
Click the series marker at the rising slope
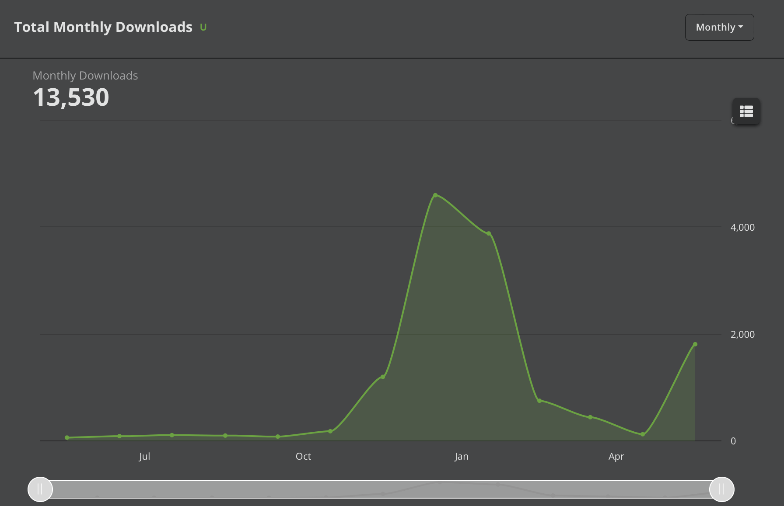pos(383,376)
